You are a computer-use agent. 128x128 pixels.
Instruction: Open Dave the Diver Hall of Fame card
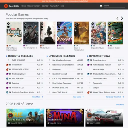pos(25,117)
